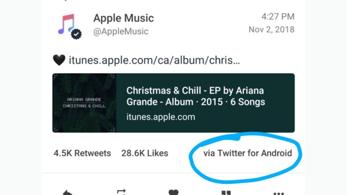Open the Christmas & Chill EP card title

[x=195, y=96]
